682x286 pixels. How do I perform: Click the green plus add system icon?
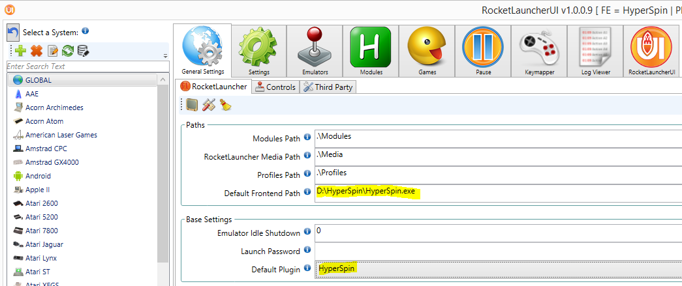click(20, 51)
